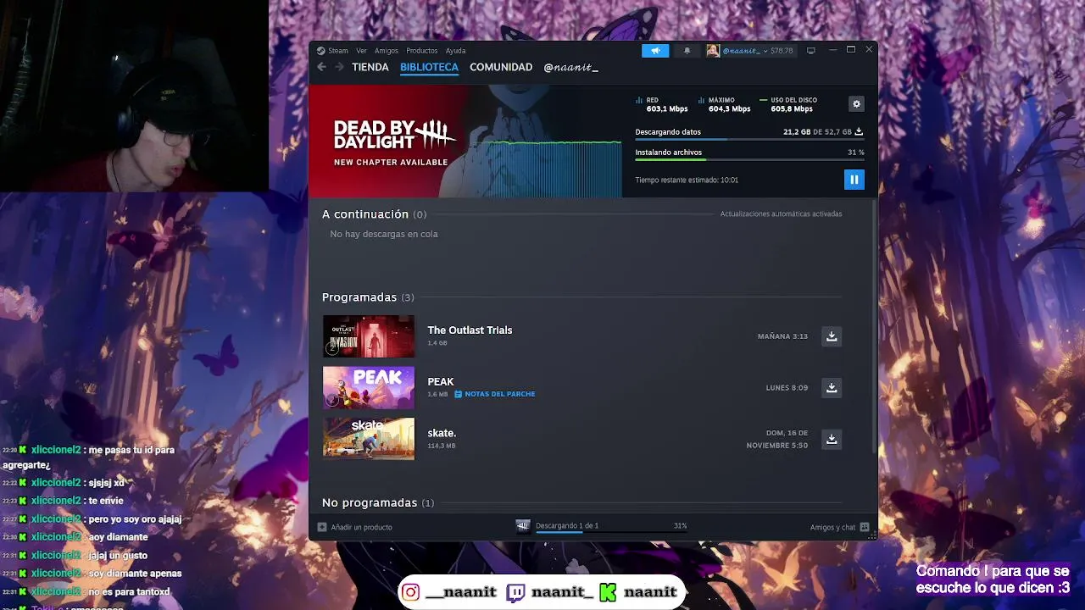The width and height of the screenshot is (1085, 610).
Task: Click the Steam announcements megaphone icon
Action: pos(655,51)
